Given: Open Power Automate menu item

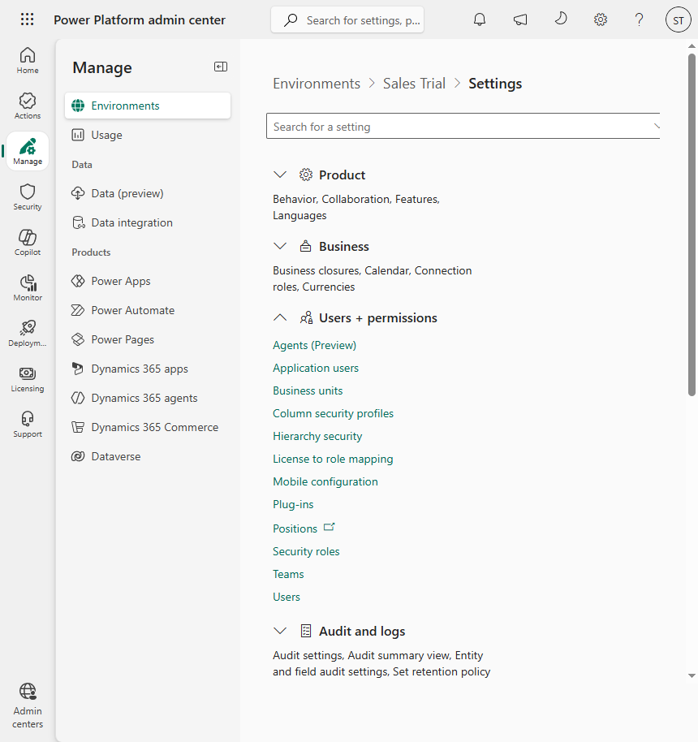Looking at the screenshot, I should (x=148, y=310).
